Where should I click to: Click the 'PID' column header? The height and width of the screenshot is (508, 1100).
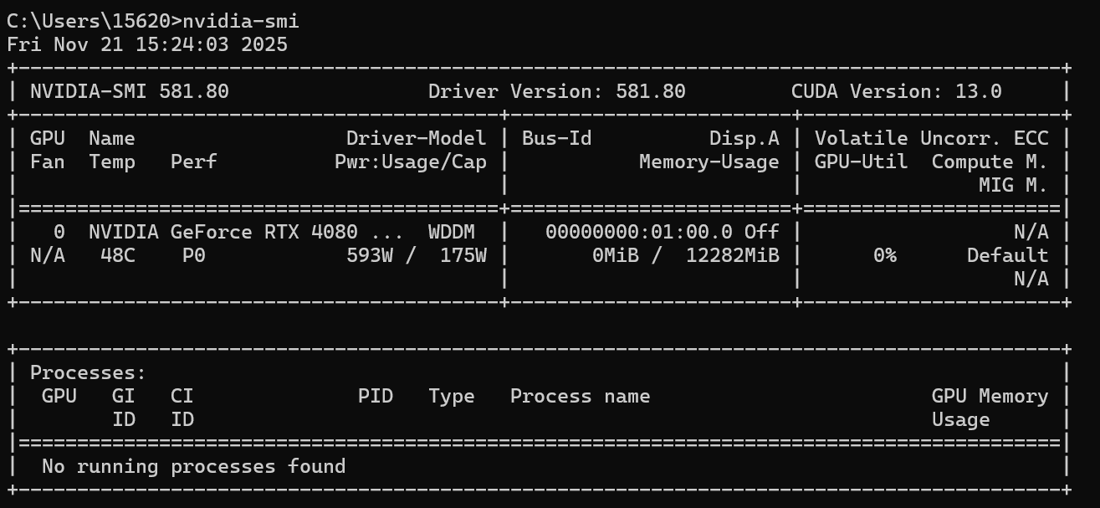(376, 396)
